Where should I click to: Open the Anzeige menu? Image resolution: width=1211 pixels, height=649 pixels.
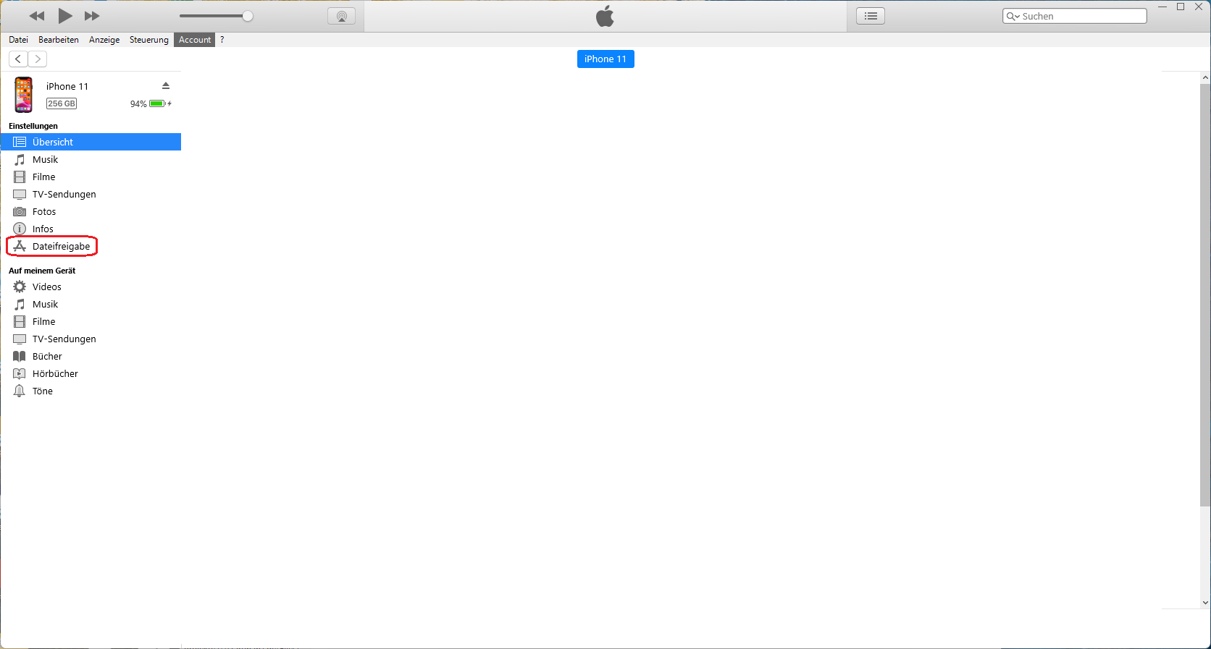[104, 40]
